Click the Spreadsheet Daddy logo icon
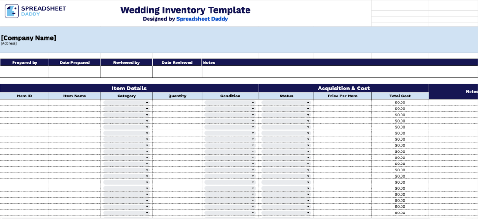This screenshot has width=478, height=219. (x=12, y=11)
